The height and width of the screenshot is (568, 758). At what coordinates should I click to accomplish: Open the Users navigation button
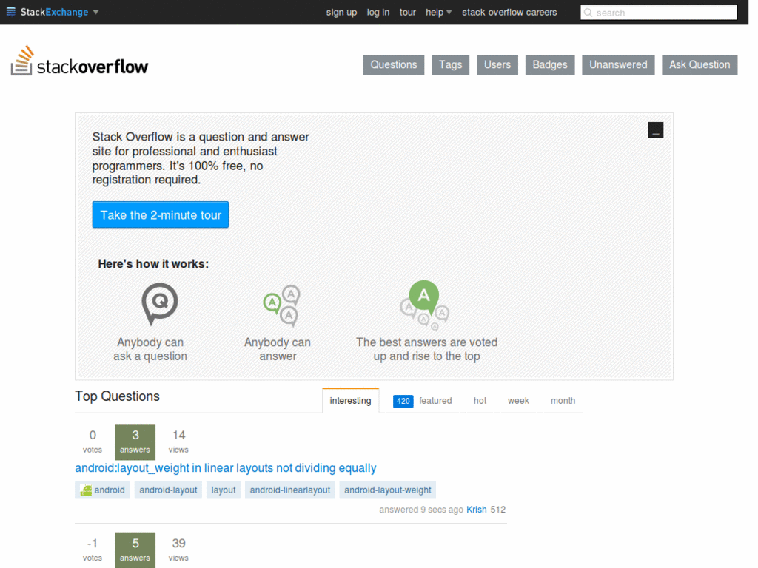(x=497, y=65)
